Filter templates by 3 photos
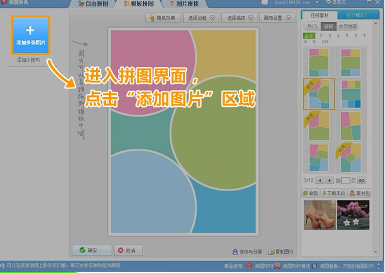 point(330,35)
